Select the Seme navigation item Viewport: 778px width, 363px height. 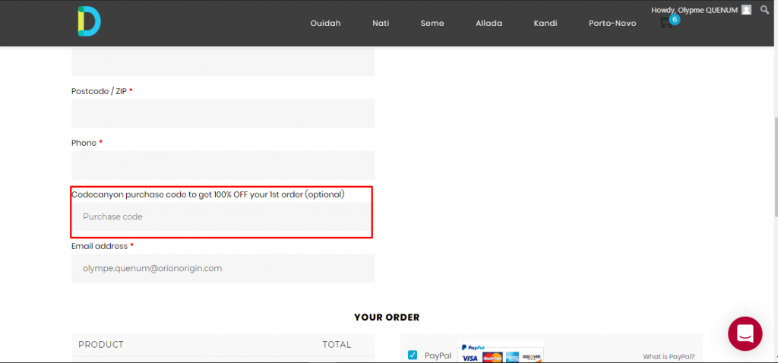(x=432, y=23)
